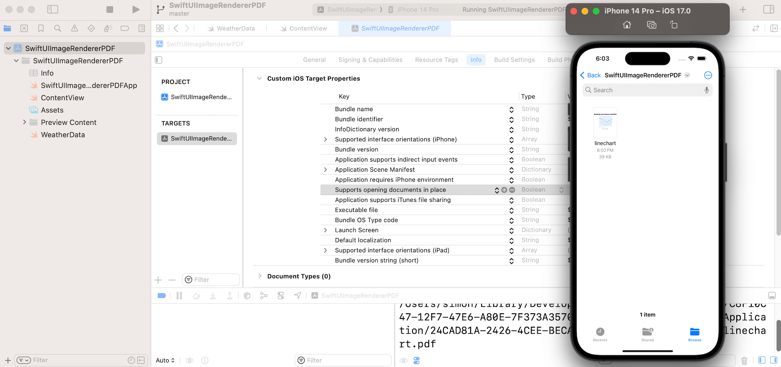Click the Files app Search field
Screen dimensions: 781x367
(647, 90)
